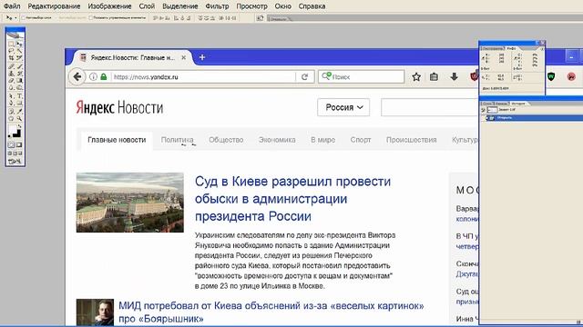Select the Type tool

pyautogui.click(x=19, y=95)
